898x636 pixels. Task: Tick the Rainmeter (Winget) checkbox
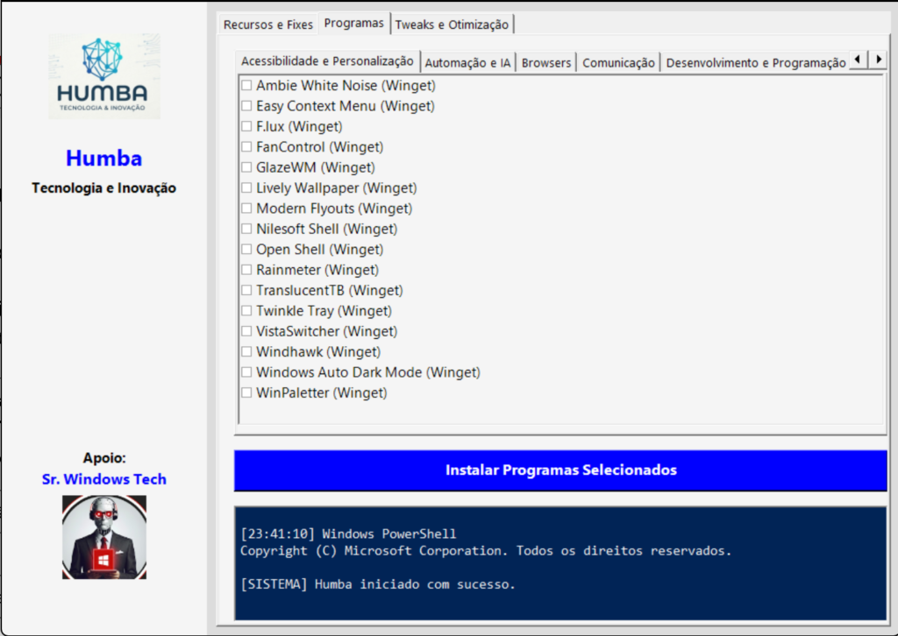[x=247, y=270]
